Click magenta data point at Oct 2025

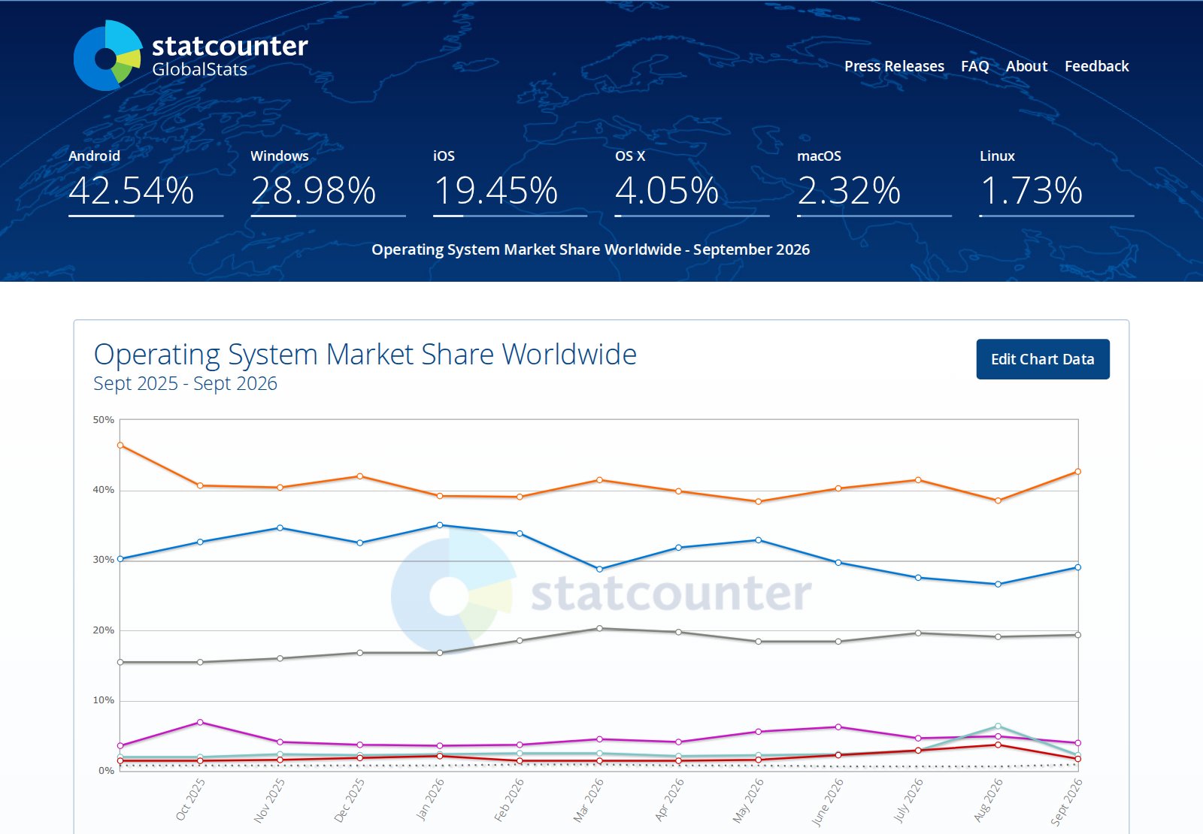tap(200, 722)
